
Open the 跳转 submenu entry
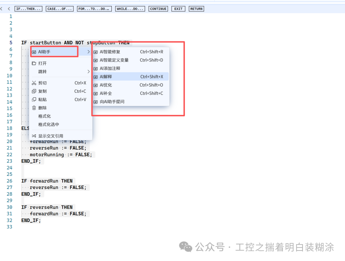tap(61, 72)
